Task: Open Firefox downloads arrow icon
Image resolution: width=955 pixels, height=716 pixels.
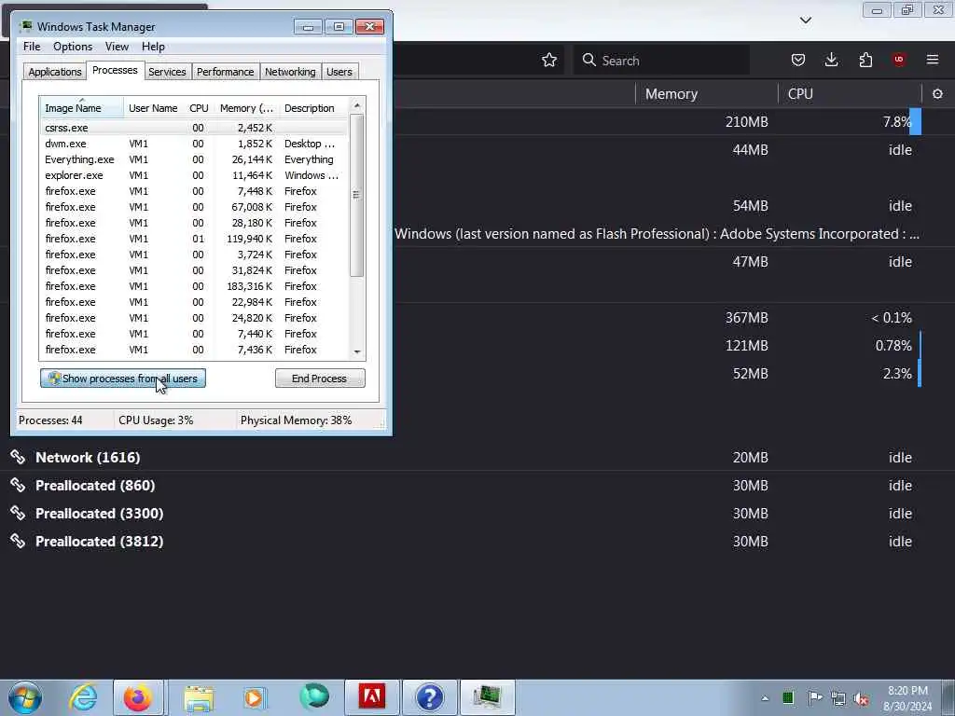Action: click(831, 60)
